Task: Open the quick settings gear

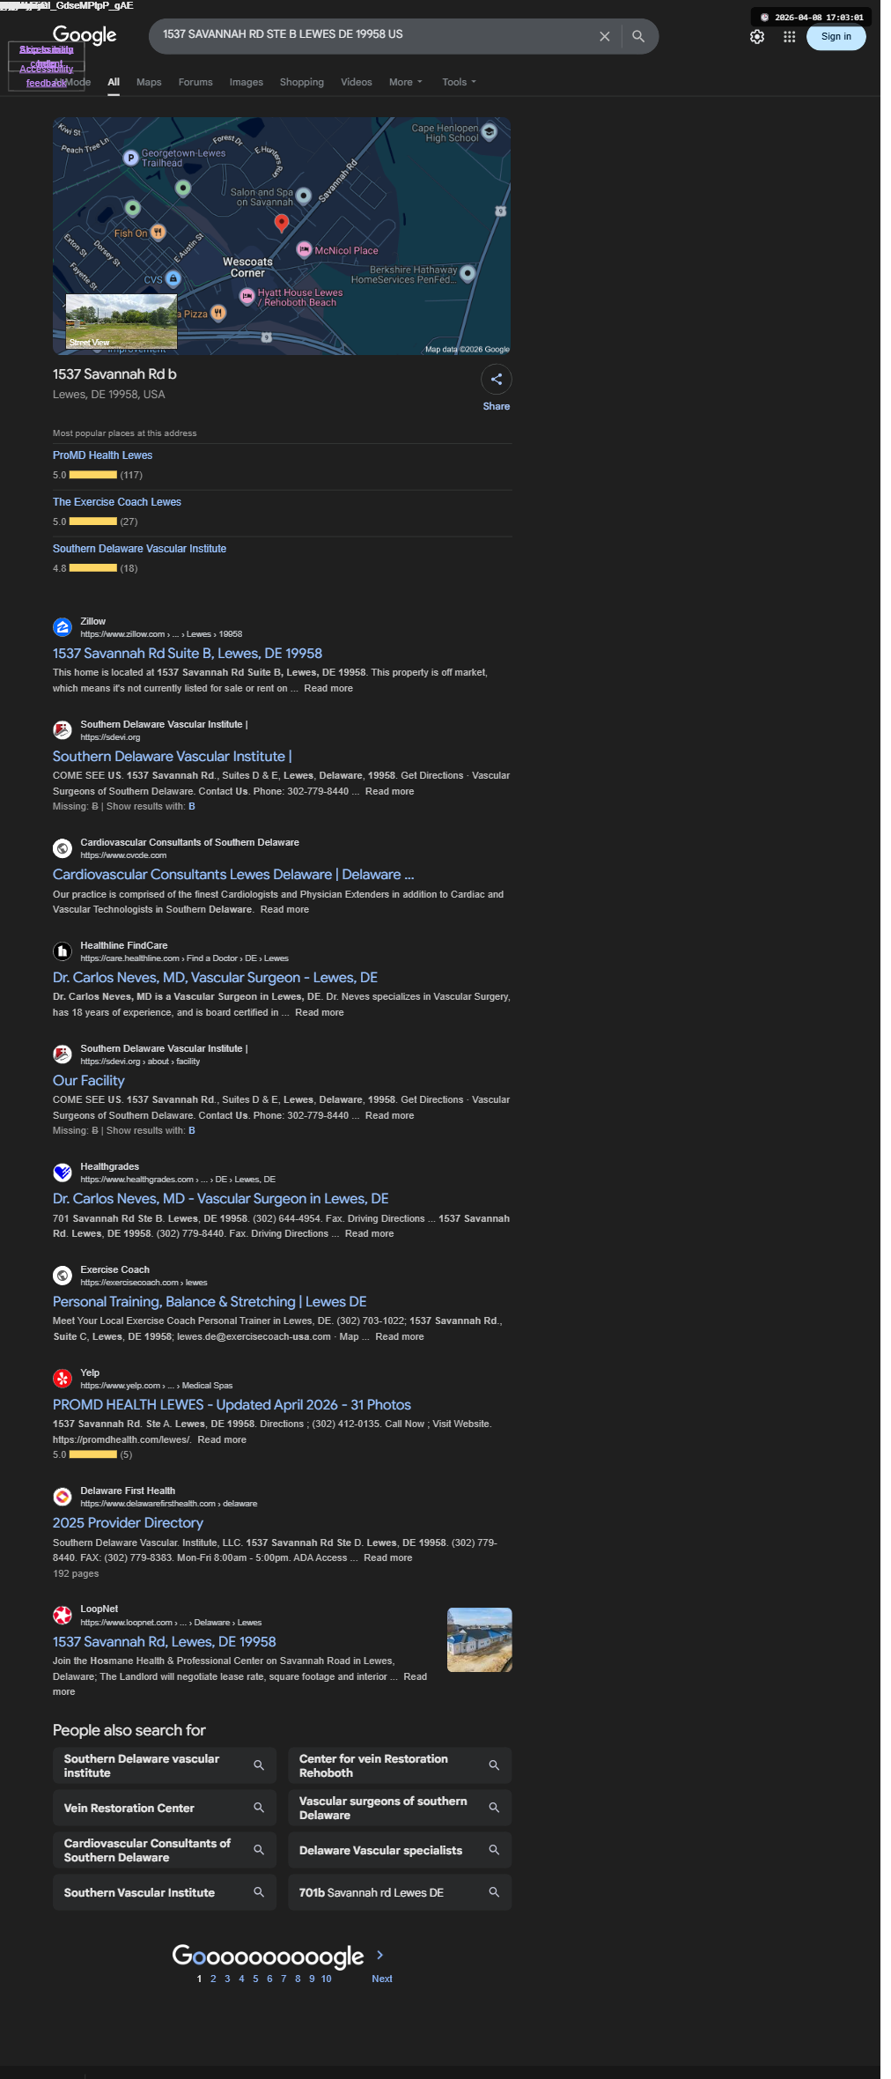Action: tap(757, 37)
